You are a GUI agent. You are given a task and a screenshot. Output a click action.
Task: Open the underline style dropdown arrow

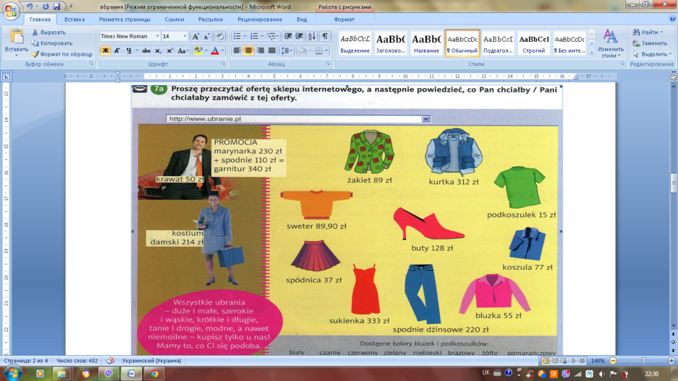pyautogui.click(x=136, y=51)
